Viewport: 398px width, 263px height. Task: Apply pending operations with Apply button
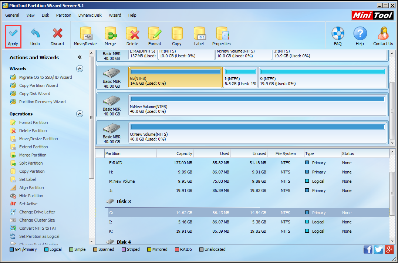pyautogui.click(x=13, y=37)
